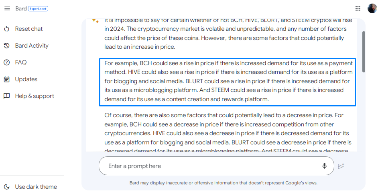Screen dimensions: 382x196
Task: Click the Reset chat circular arrow icon
Action: tap(7, 29)
